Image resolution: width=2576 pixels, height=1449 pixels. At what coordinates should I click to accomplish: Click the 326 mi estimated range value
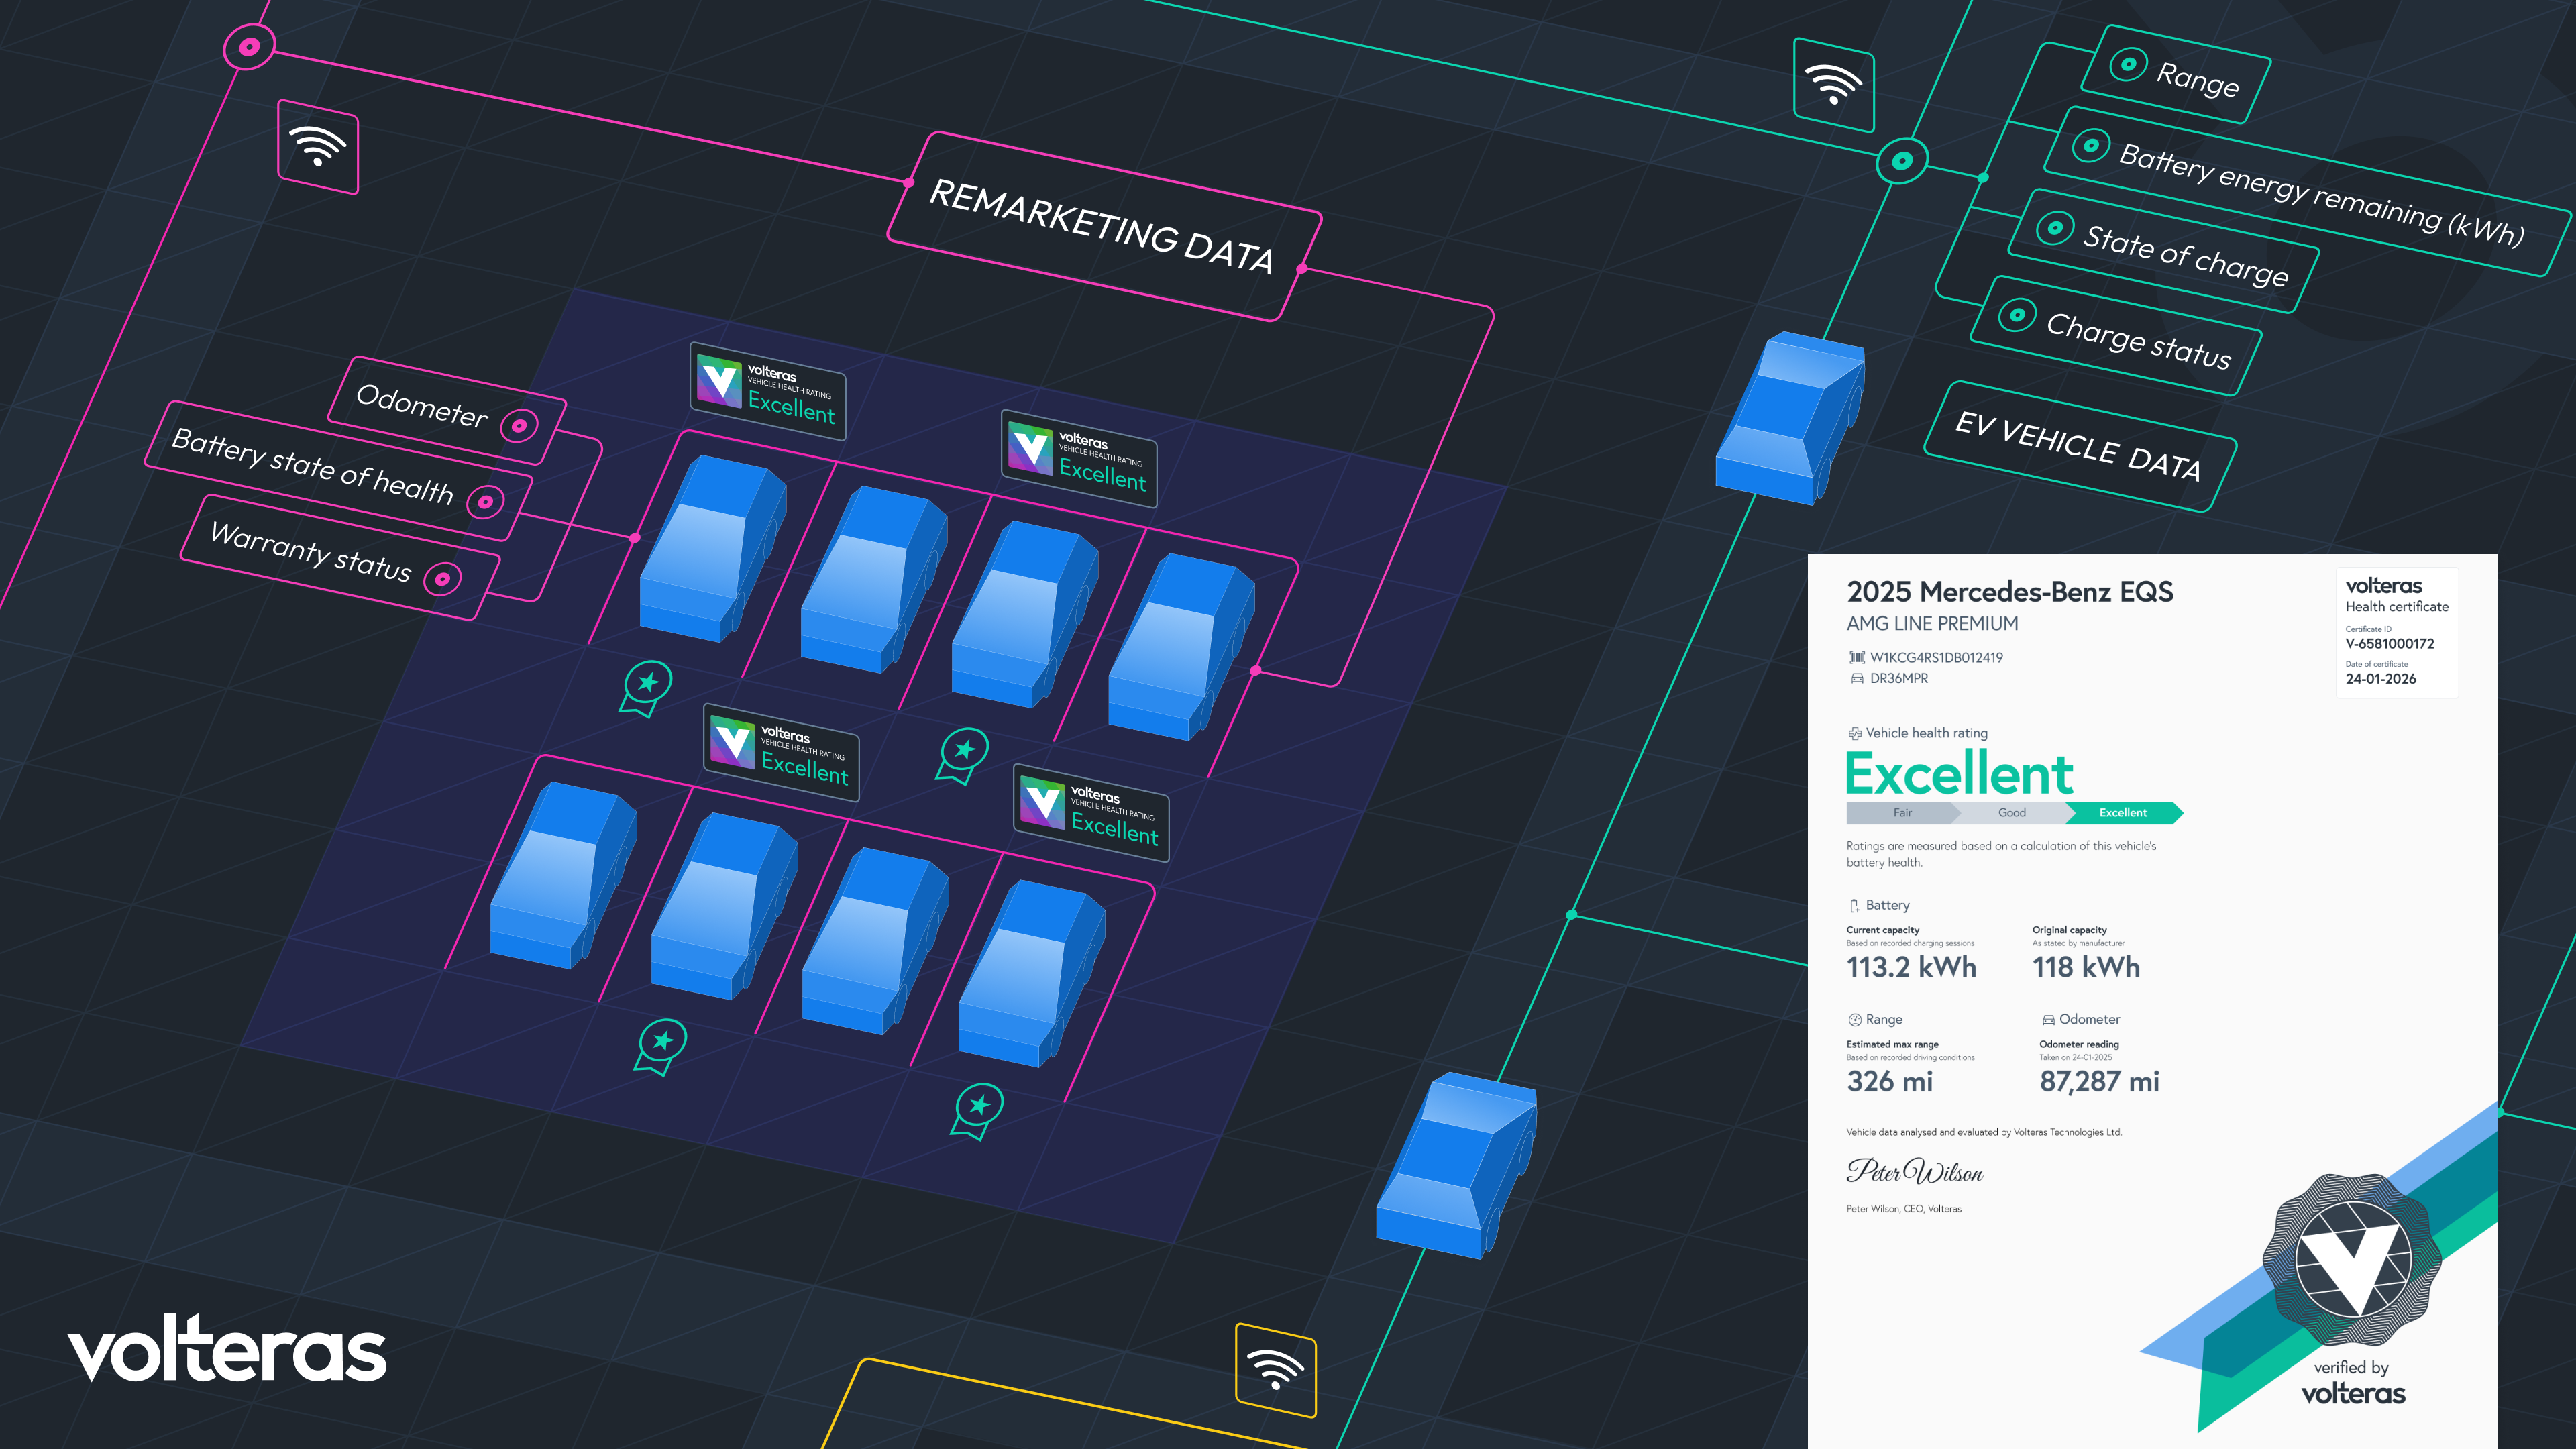[1889, 1081]
